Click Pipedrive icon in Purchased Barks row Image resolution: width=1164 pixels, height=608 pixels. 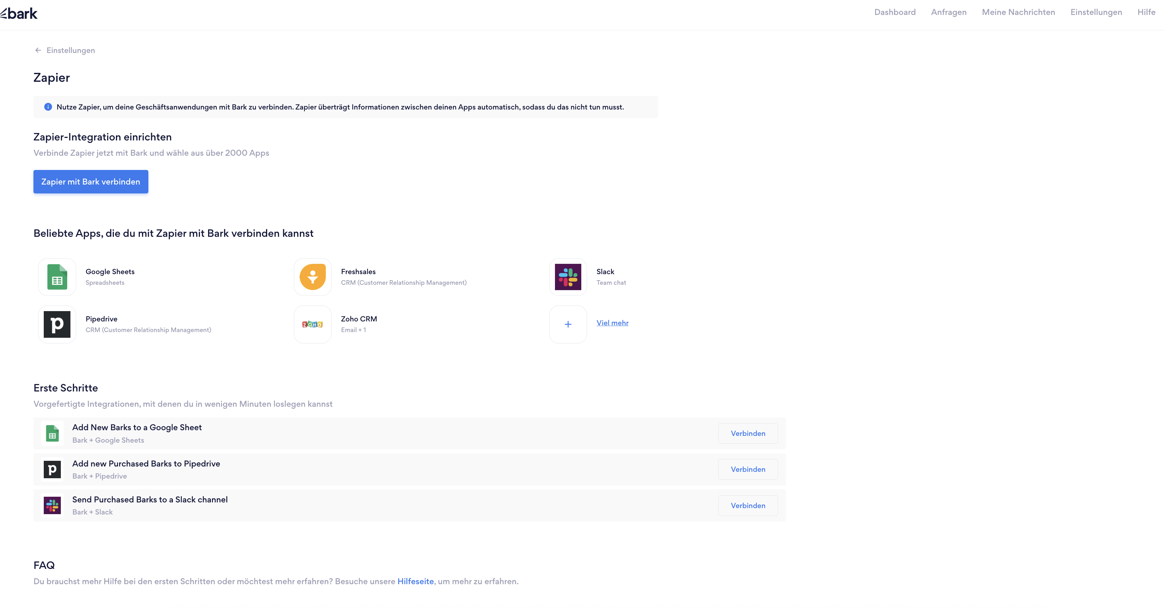click(x=52, y=470)
